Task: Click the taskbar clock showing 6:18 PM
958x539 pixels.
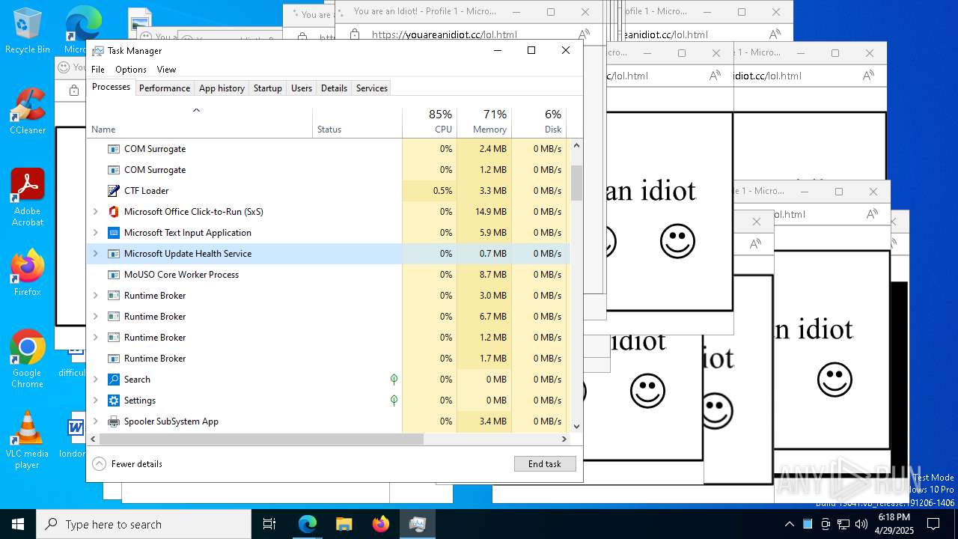Action: click(894, 524)
